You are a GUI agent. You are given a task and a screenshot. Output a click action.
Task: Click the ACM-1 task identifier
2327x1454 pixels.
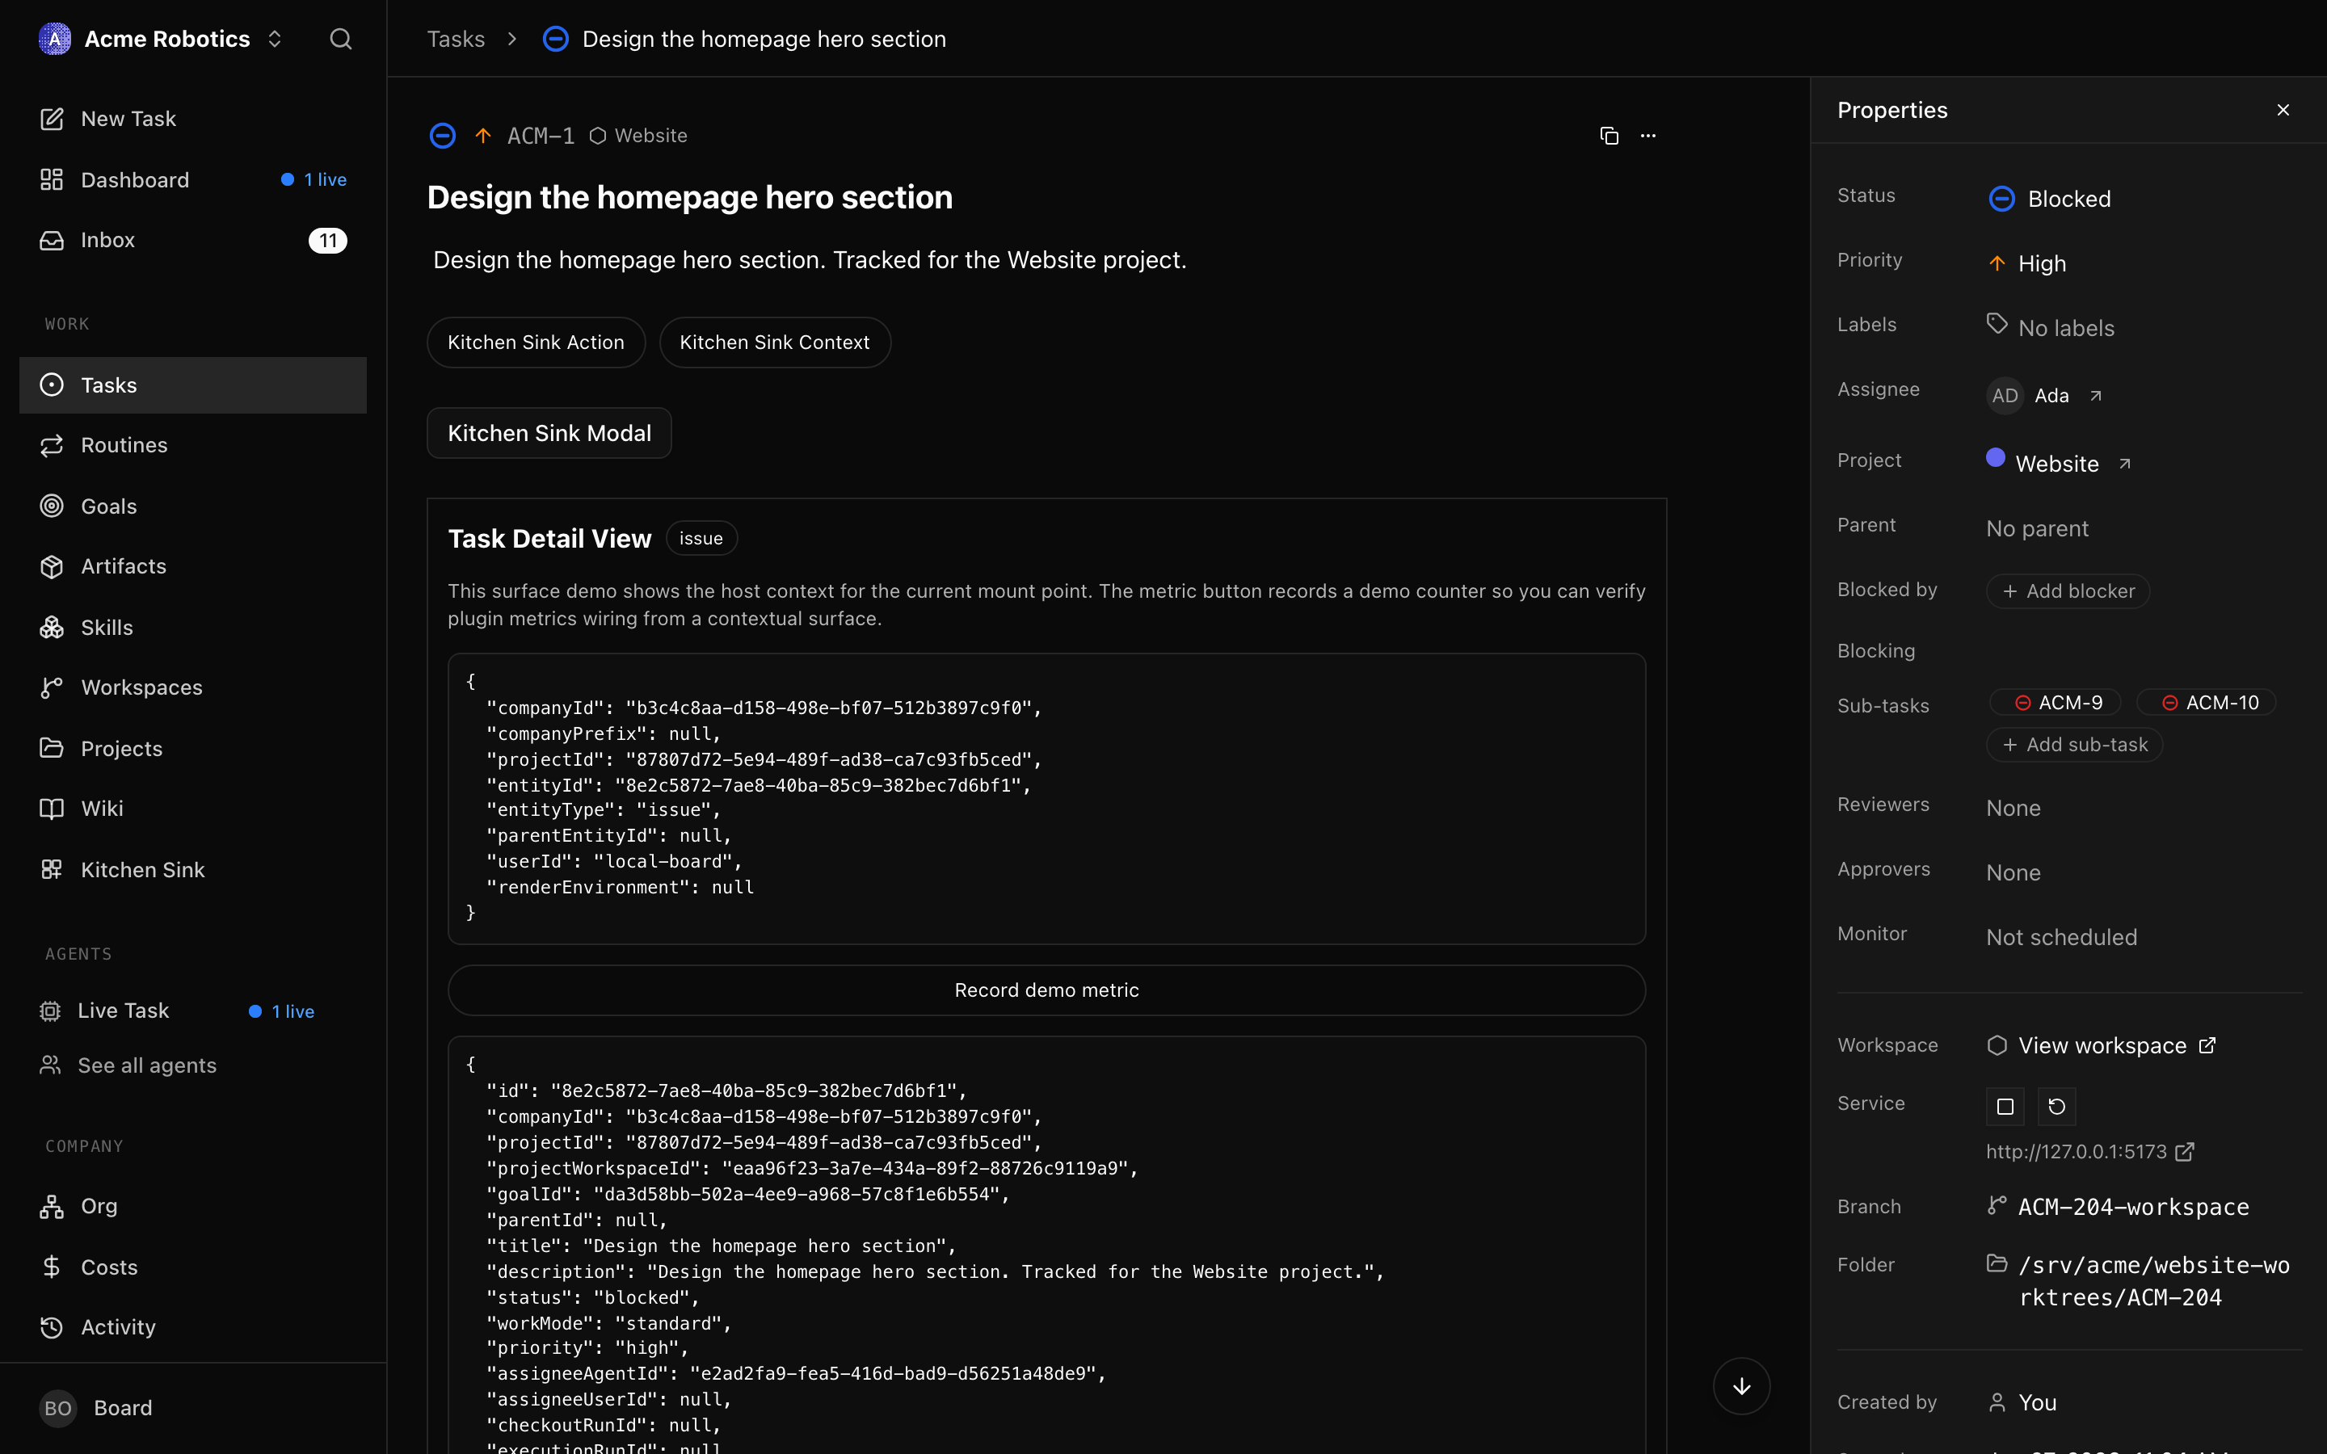click(x=541, y=136)
